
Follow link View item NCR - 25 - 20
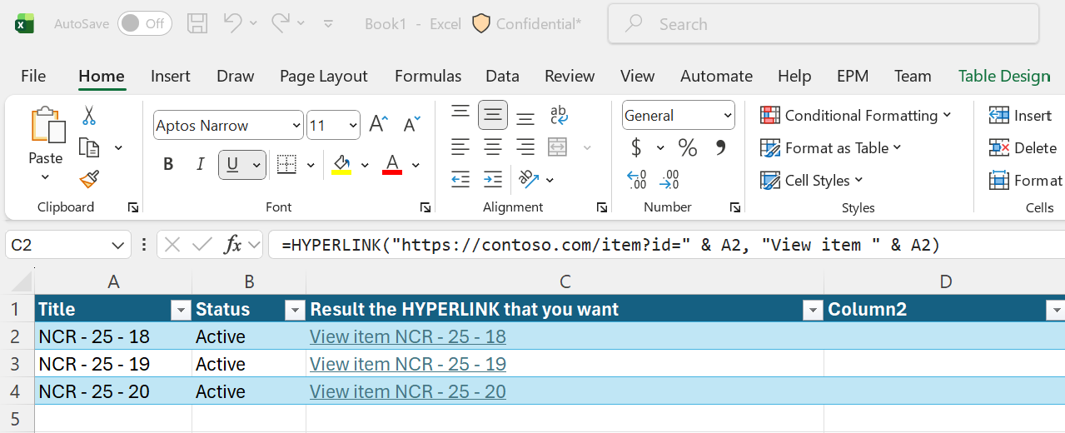click(x=408, y=391)
